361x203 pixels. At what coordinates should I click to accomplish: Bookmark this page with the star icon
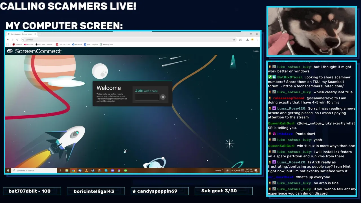[234, 40]
